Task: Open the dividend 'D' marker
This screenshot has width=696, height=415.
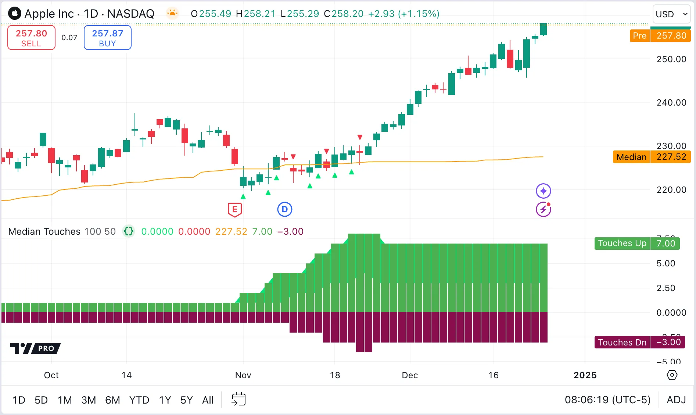Action: click(284, 209)
